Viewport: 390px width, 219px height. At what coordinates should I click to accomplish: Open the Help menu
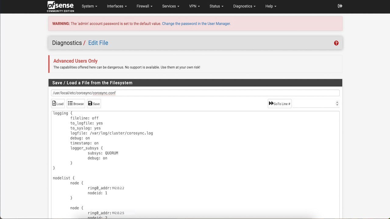[270, 6]
